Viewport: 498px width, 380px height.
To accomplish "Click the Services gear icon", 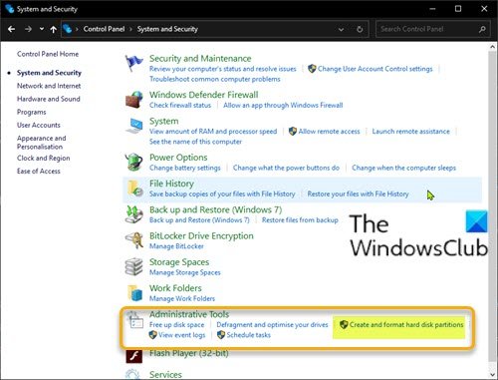I will 132,375.
